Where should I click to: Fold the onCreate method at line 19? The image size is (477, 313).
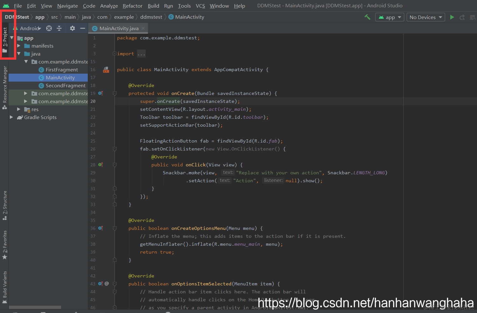(115, 93)
